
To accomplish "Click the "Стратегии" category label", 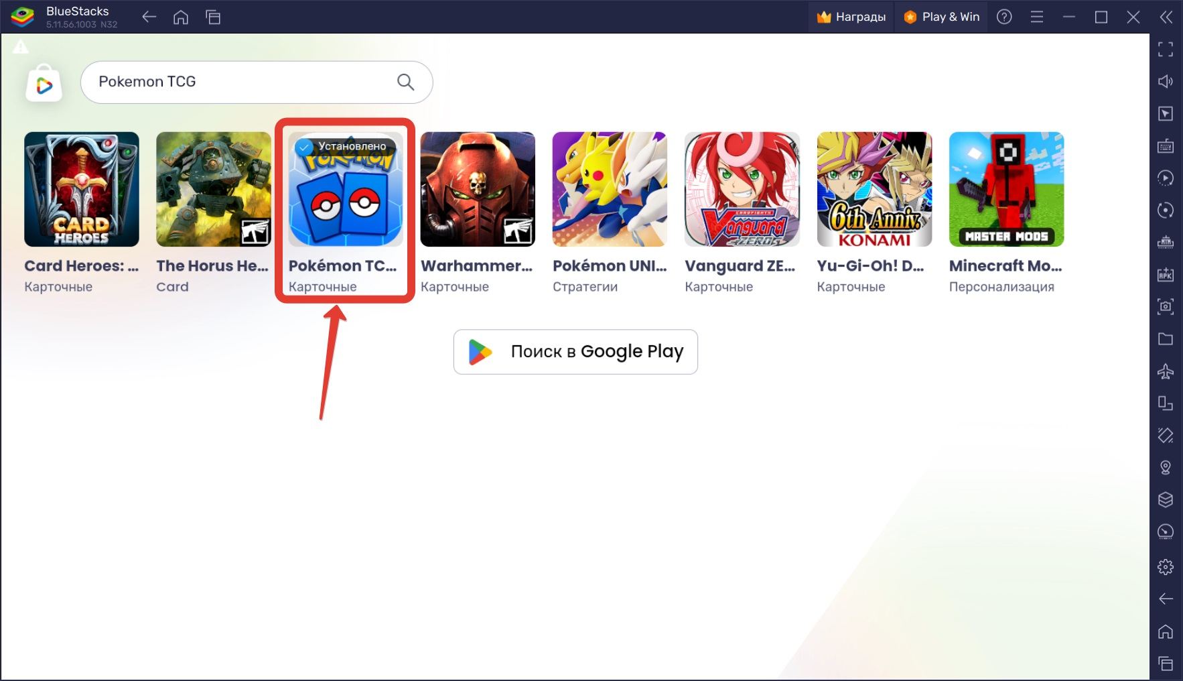I will tap(585, 287).
